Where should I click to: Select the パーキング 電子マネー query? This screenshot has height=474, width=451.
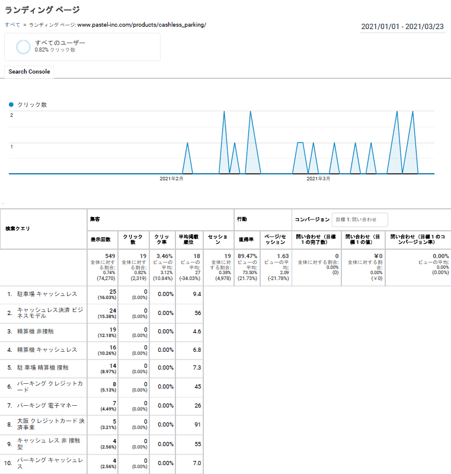[x=43, y=405]
